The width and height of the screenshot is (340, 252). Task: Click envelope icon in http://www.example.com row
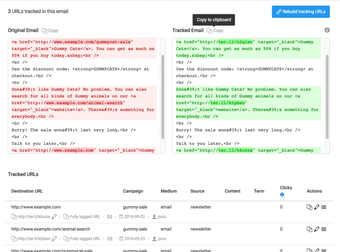pyautogui.click(x=110, y=217)
